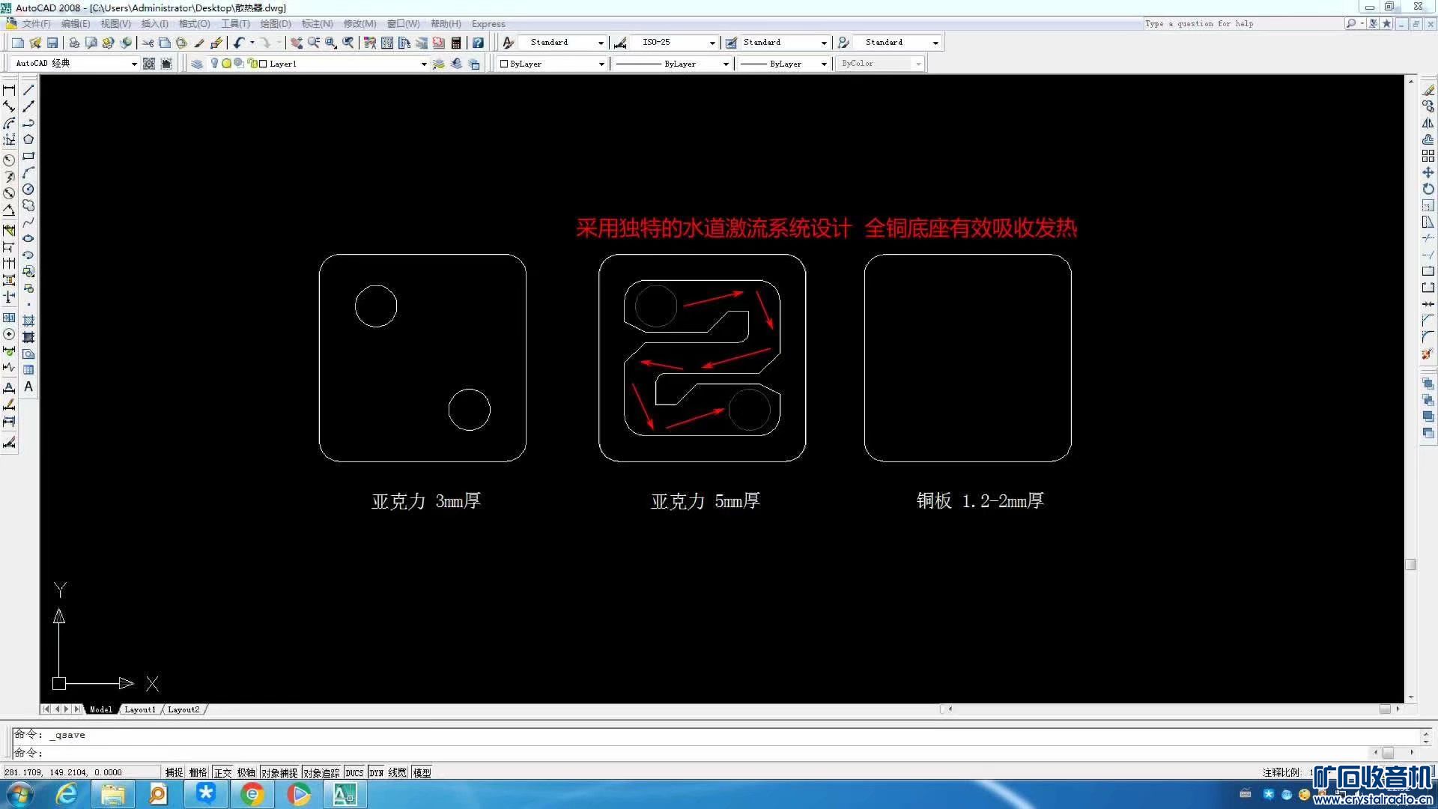
Task: Open the QuickCalc calculator icon
Action: [x=456, y=43]
